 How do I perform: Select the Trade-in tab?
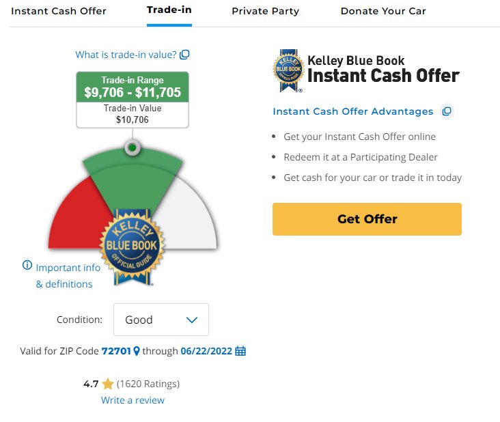coord(169,10)
